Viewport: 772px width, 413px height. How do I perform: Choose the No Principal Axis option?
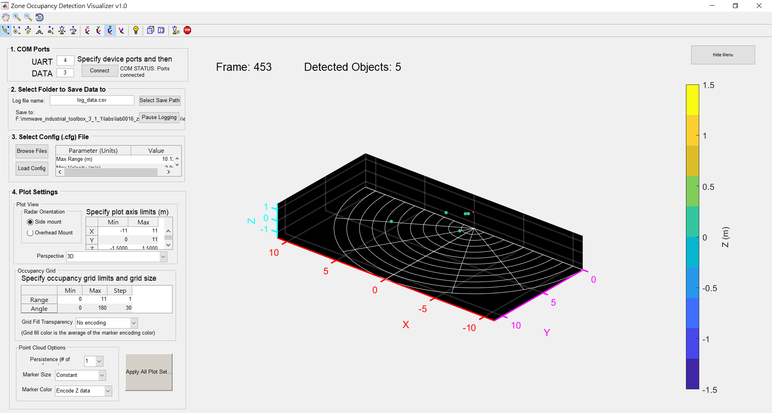click(121, 30)
